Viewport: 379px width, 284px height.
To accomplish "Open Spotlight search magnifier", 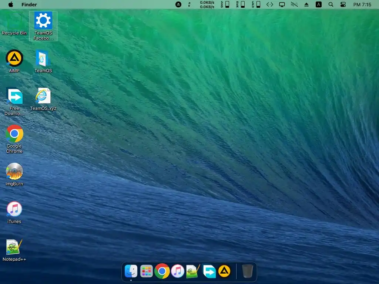I will [x=331, y=4].
